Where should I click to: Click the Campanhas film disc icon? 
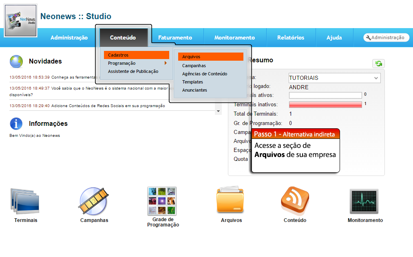click(x=94, y=201)
